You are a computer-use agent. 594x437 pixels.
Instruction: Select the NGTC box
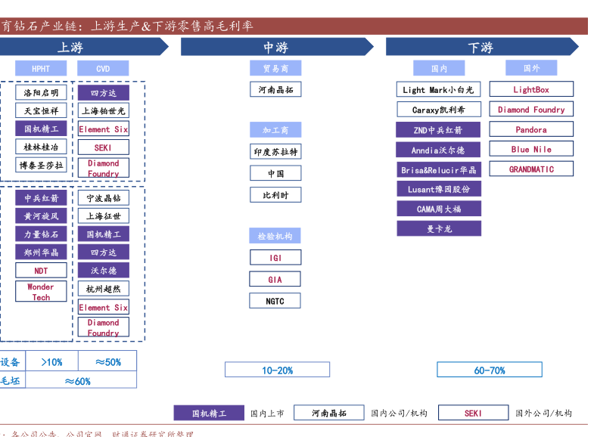pyautogui.click(x=275, y=301)
